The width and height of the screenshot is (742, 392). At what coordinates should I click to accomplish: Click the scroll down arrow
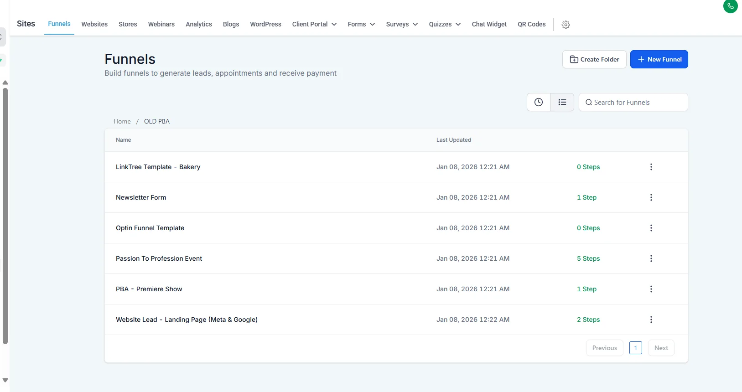tap(5, 380)
